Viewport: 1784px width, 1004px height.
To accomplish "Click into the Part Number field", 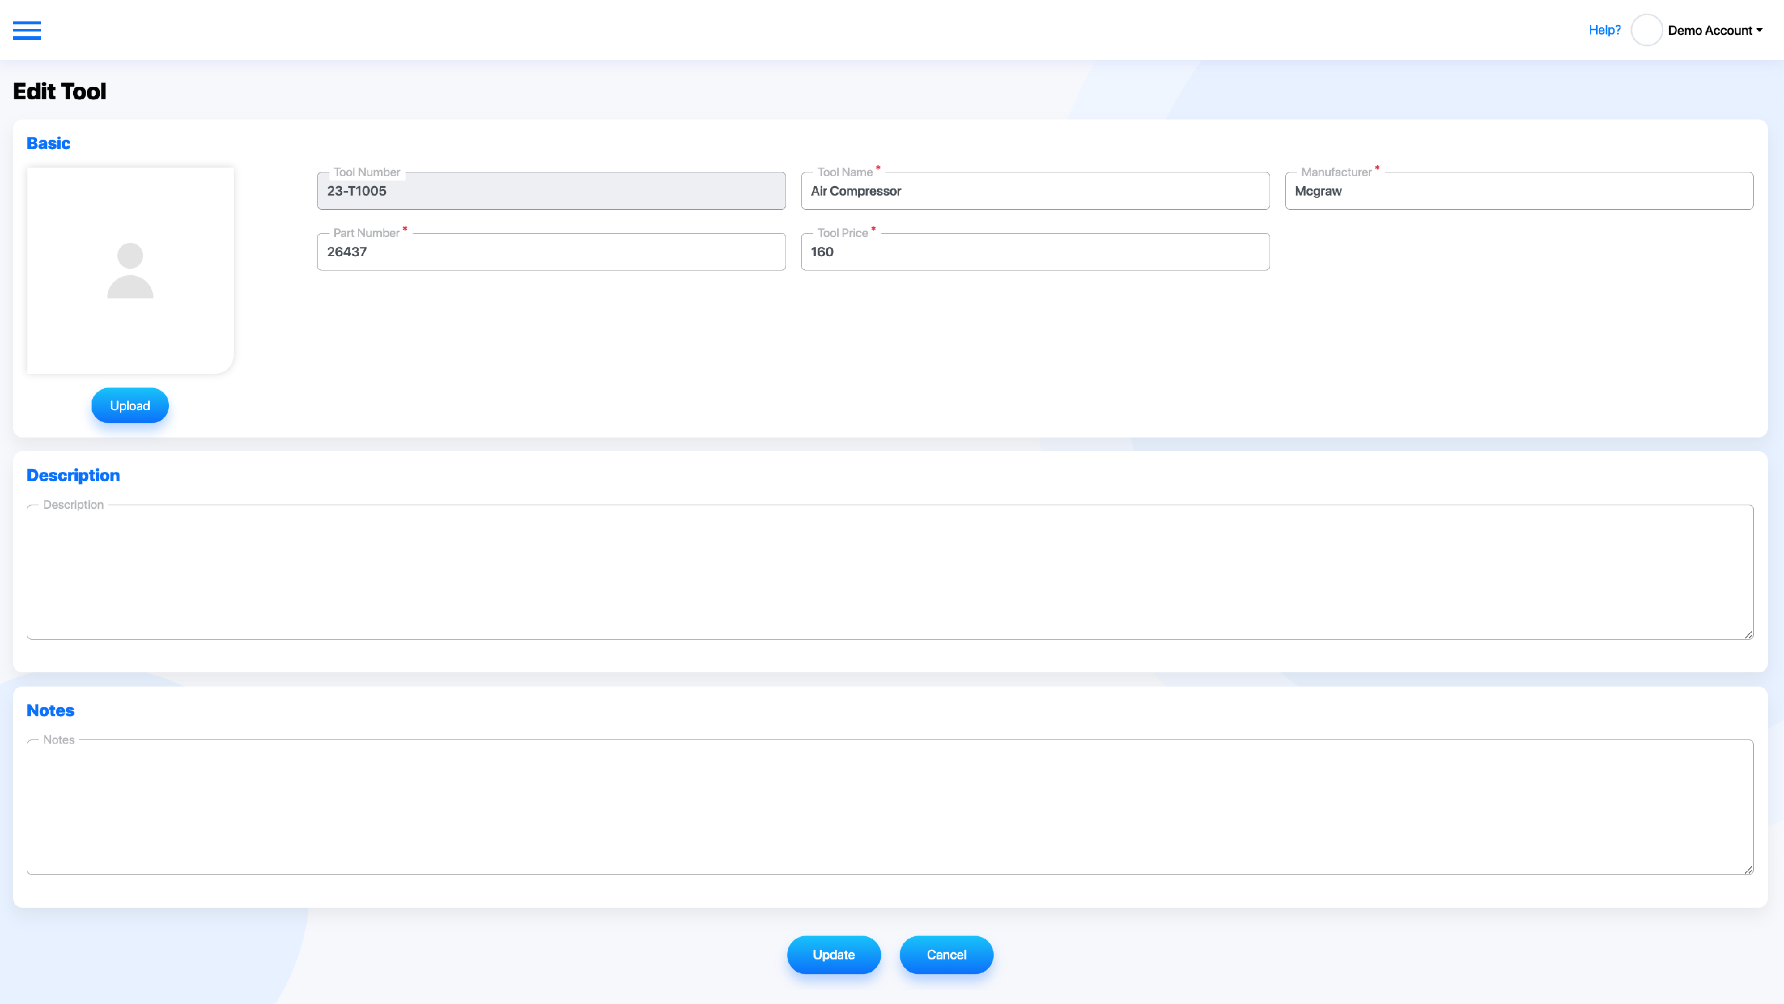I will [551, 252].
